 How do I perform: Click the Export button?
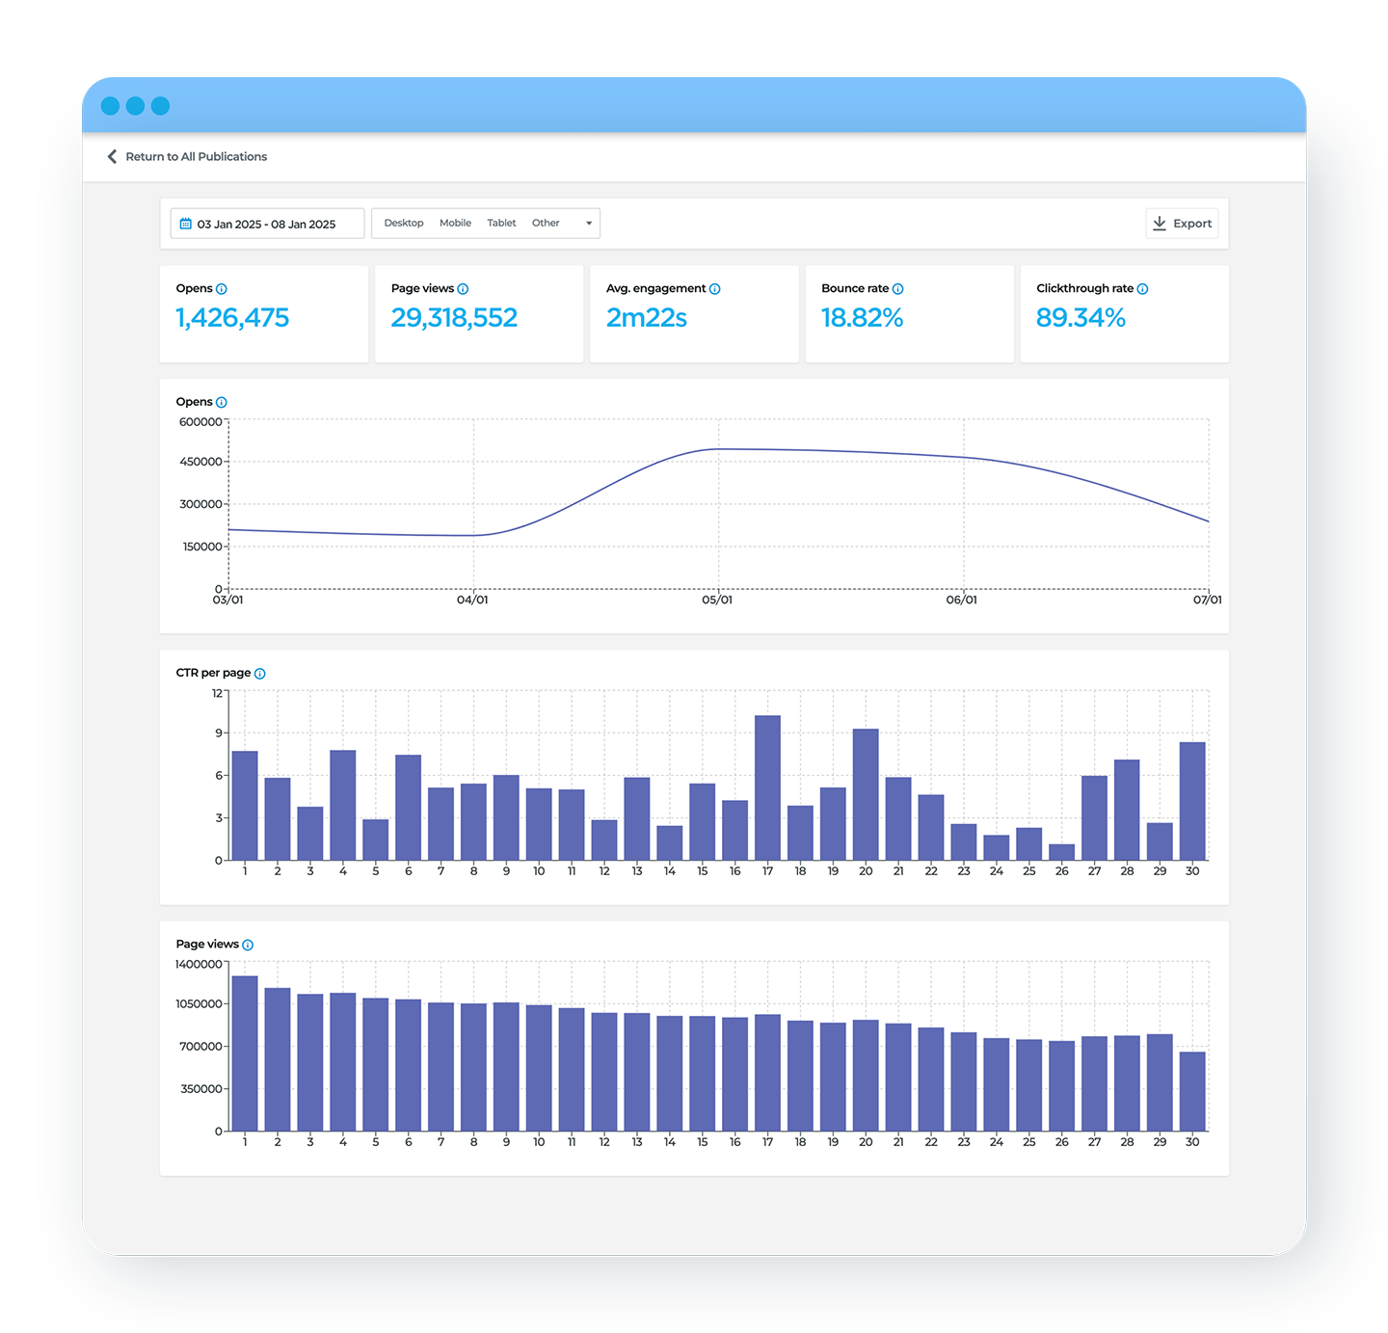pyautogui.click(x=1183, y=223)
